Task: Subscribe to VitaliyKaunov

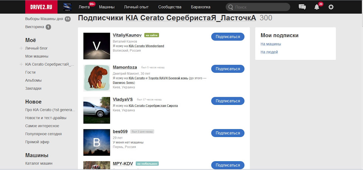Action: (x=228, y=37)
